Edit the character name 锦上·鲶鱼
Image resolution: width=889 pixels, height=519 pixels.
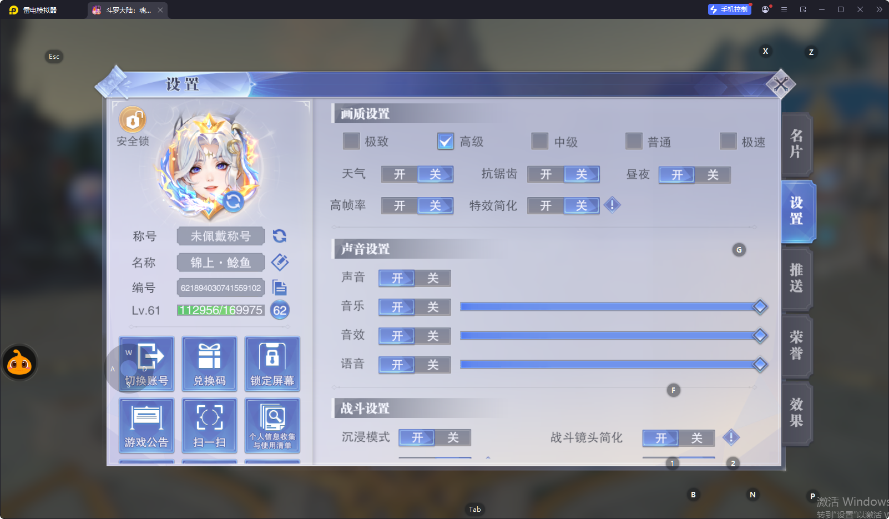pyautogui.click(x=280, y=262)
